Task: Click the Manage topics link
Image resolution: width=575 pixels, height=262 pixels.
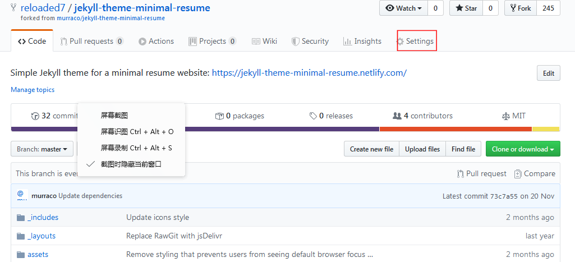Action: 33,90
